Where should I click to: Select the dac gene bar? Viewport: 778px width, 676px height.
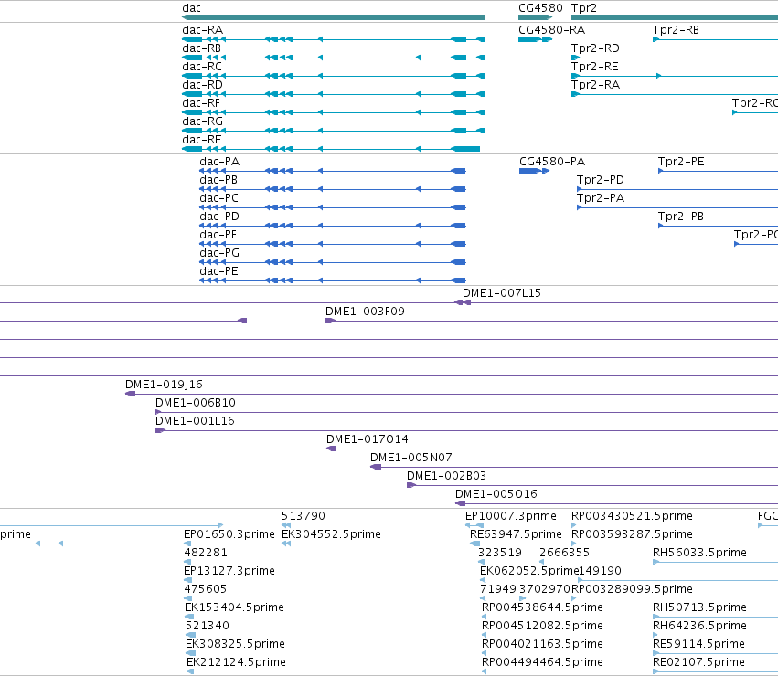coord(334,17)
